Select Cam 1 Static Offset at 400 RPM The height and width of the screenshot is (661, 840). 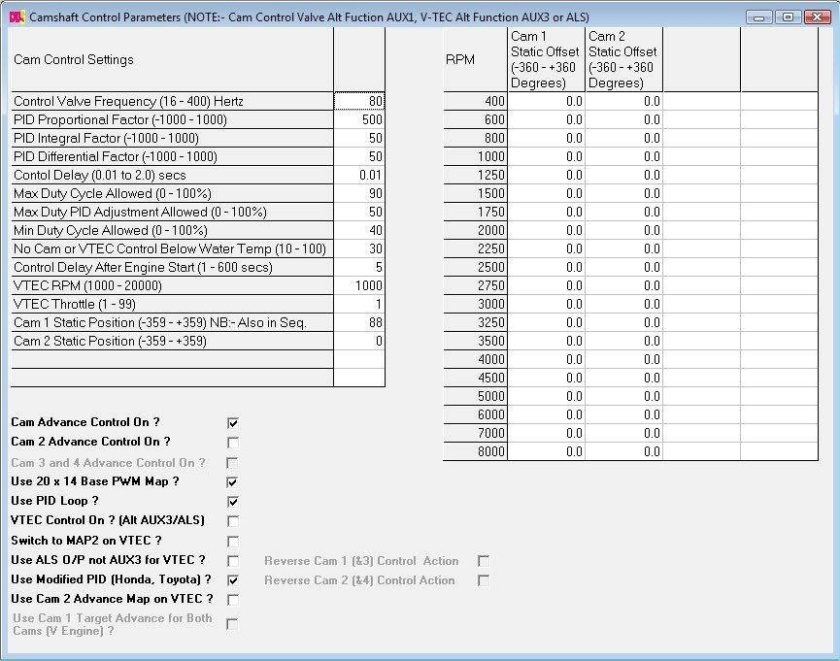(x=547, y=101)
